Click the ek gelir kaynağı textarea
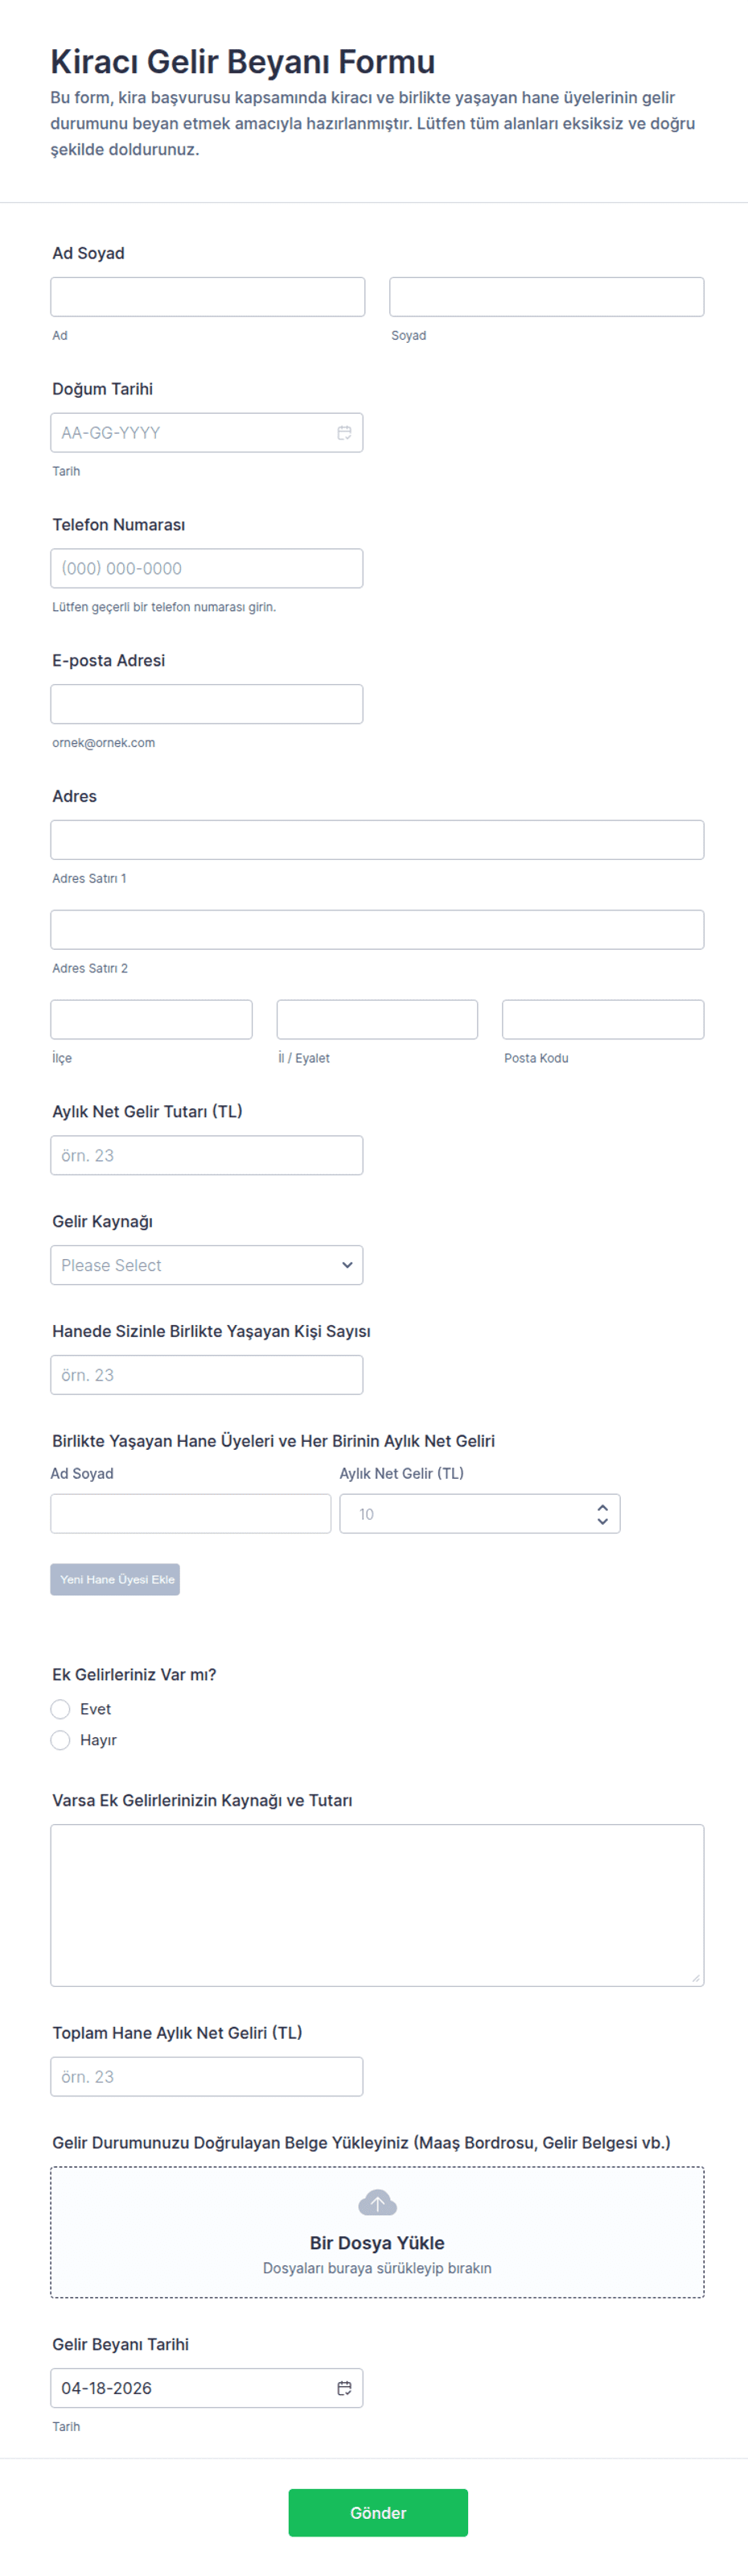The height and width of the screenshot is (2576, 748). pos(376,1904)
